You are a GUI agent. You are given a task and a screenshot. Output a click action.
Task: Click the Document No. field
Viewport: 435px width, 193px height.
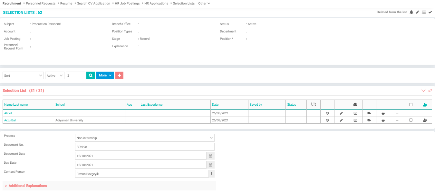tap(145, 147)
